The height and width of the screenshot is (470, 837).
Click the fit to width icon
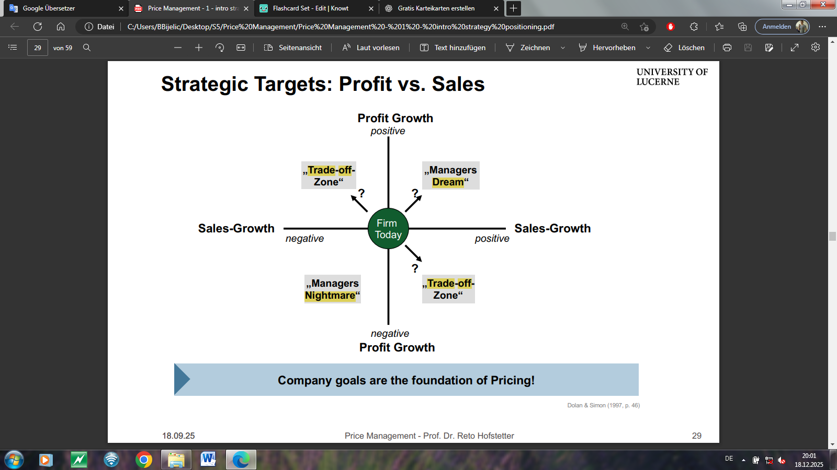point(241,48)
